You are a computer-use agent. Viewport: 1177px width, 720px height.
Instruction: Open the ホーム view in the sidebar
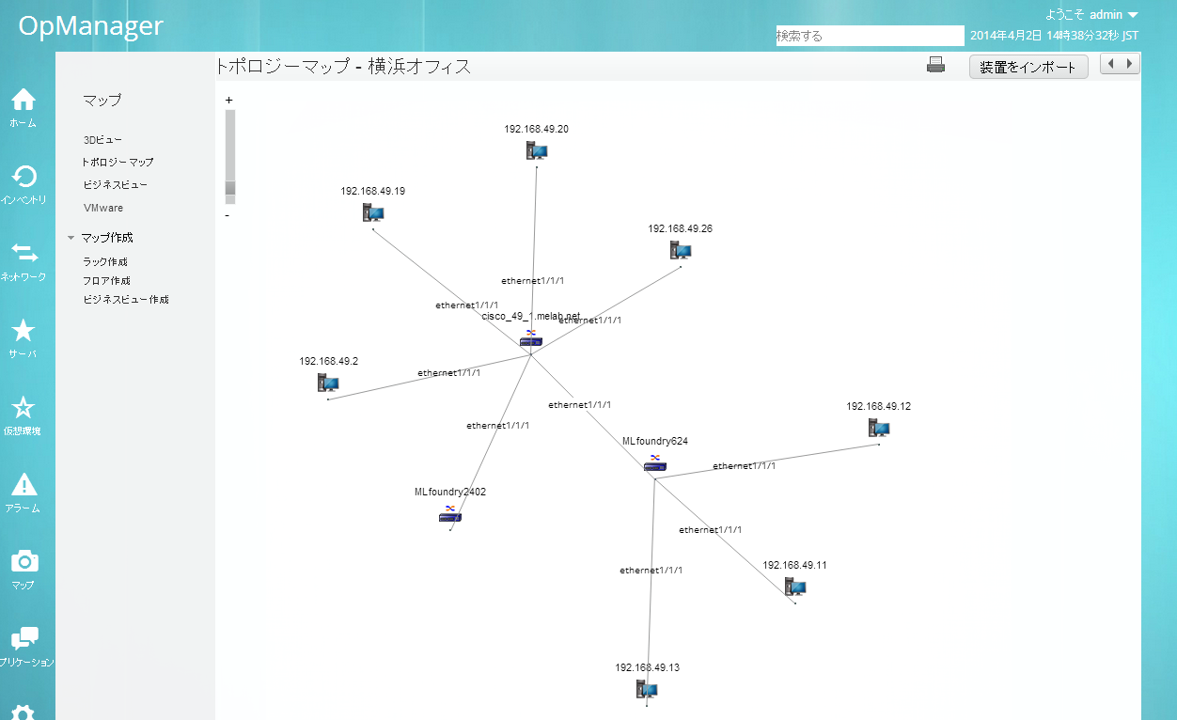pos(24,105)
